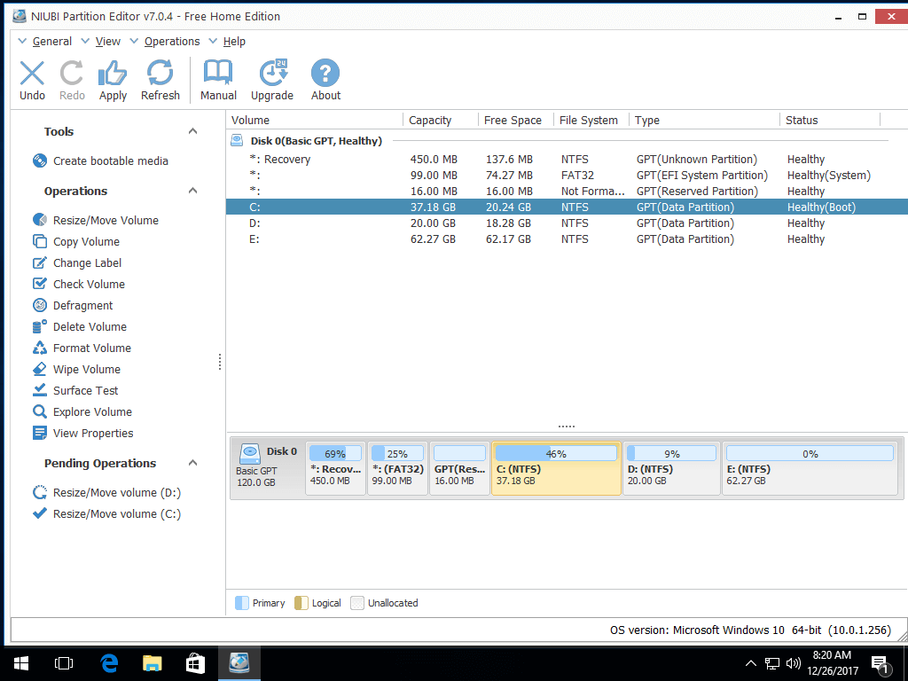Click the Primary legend color swatch
908x681 pixels.
pos(242,603)
